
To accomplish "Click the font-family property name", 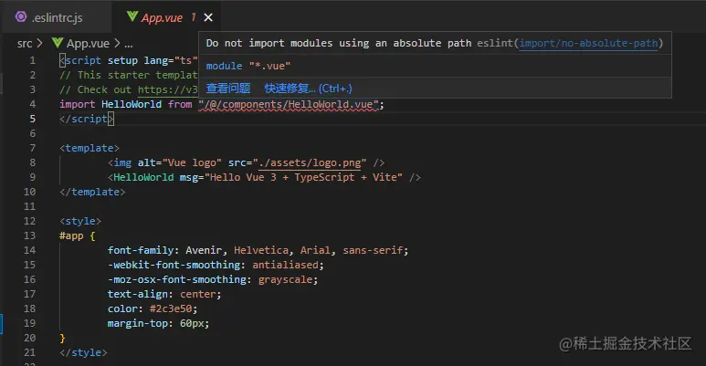I will [x=140, y=250].
